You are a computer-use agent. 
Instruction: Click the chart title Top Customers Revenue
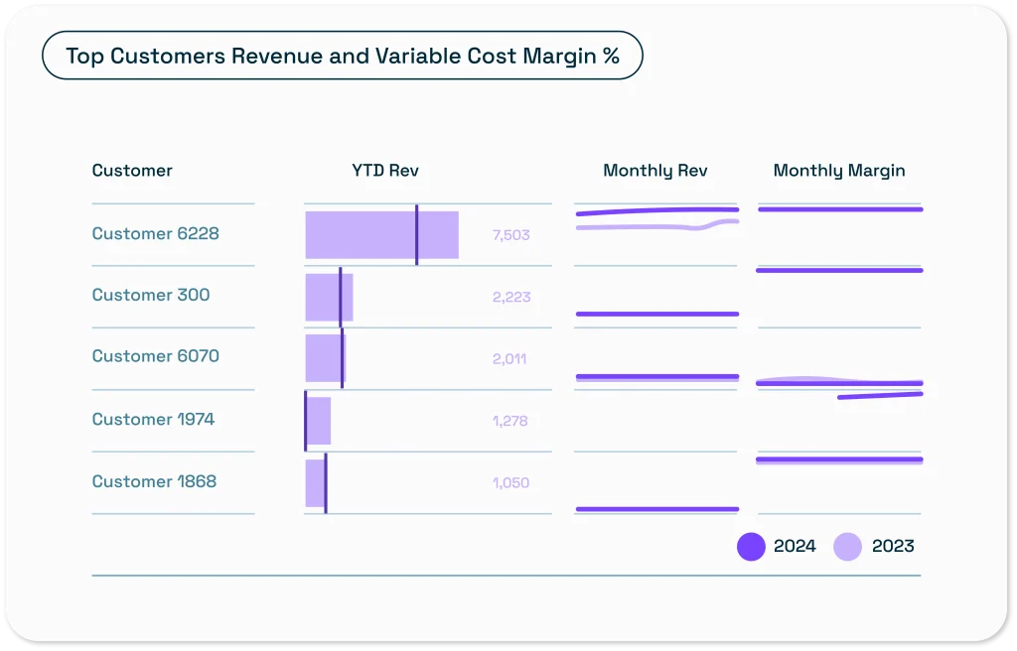pos(343,56)
